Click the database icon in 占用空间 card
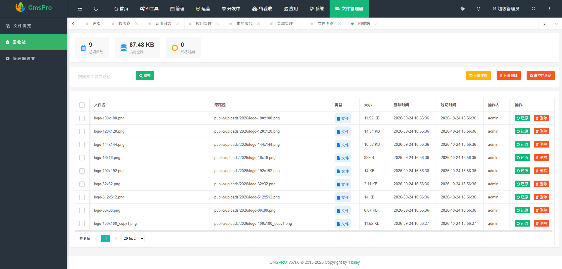562x269 pixels. pyautogui.click(x=124, y=48)
